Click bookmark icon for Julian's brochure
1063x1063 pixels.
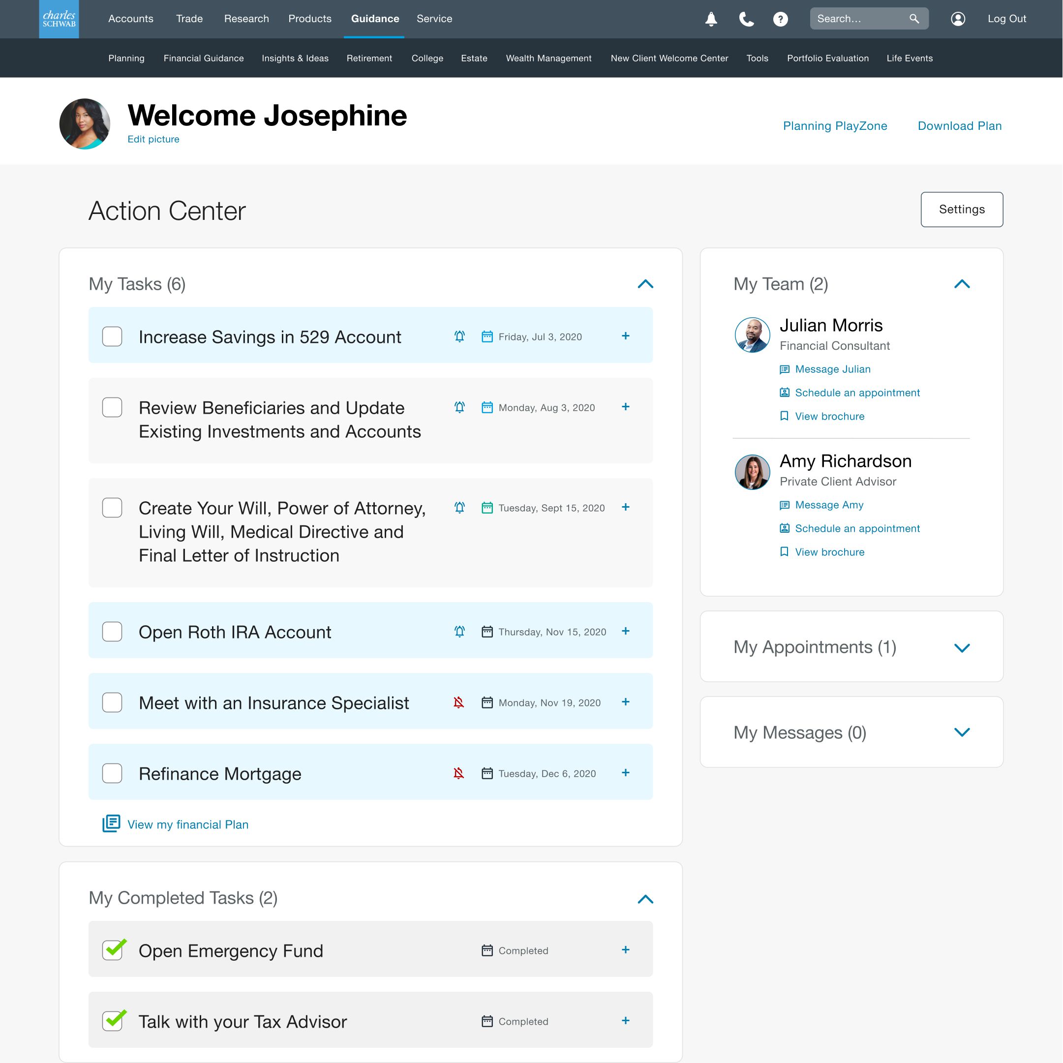(784, 416)
